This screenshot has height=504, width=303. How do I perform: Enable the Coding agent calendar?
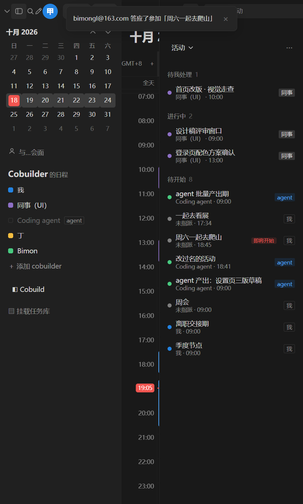pos(10,221)
